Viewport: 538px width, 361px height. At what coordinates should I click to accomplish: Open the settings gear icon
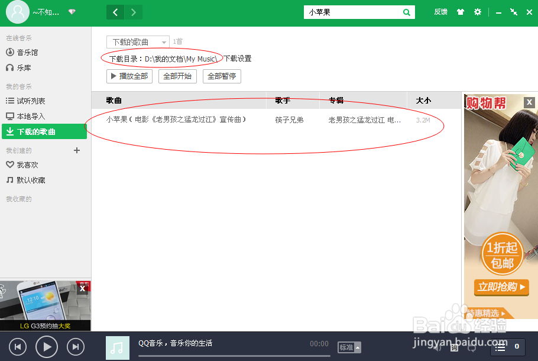(x=478, y=12)
